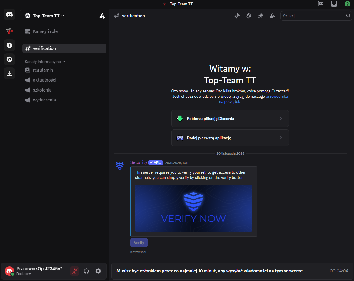The width and height of the screenshot is (354, 281).
Task: Click the verification channel title in the header
Action: [133, 16]
